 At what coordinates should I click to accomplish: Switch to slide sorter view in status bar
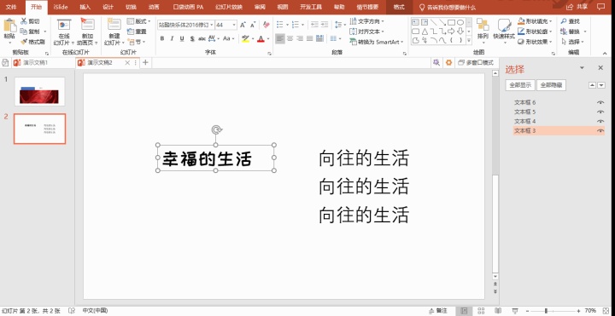coord(481,311)
